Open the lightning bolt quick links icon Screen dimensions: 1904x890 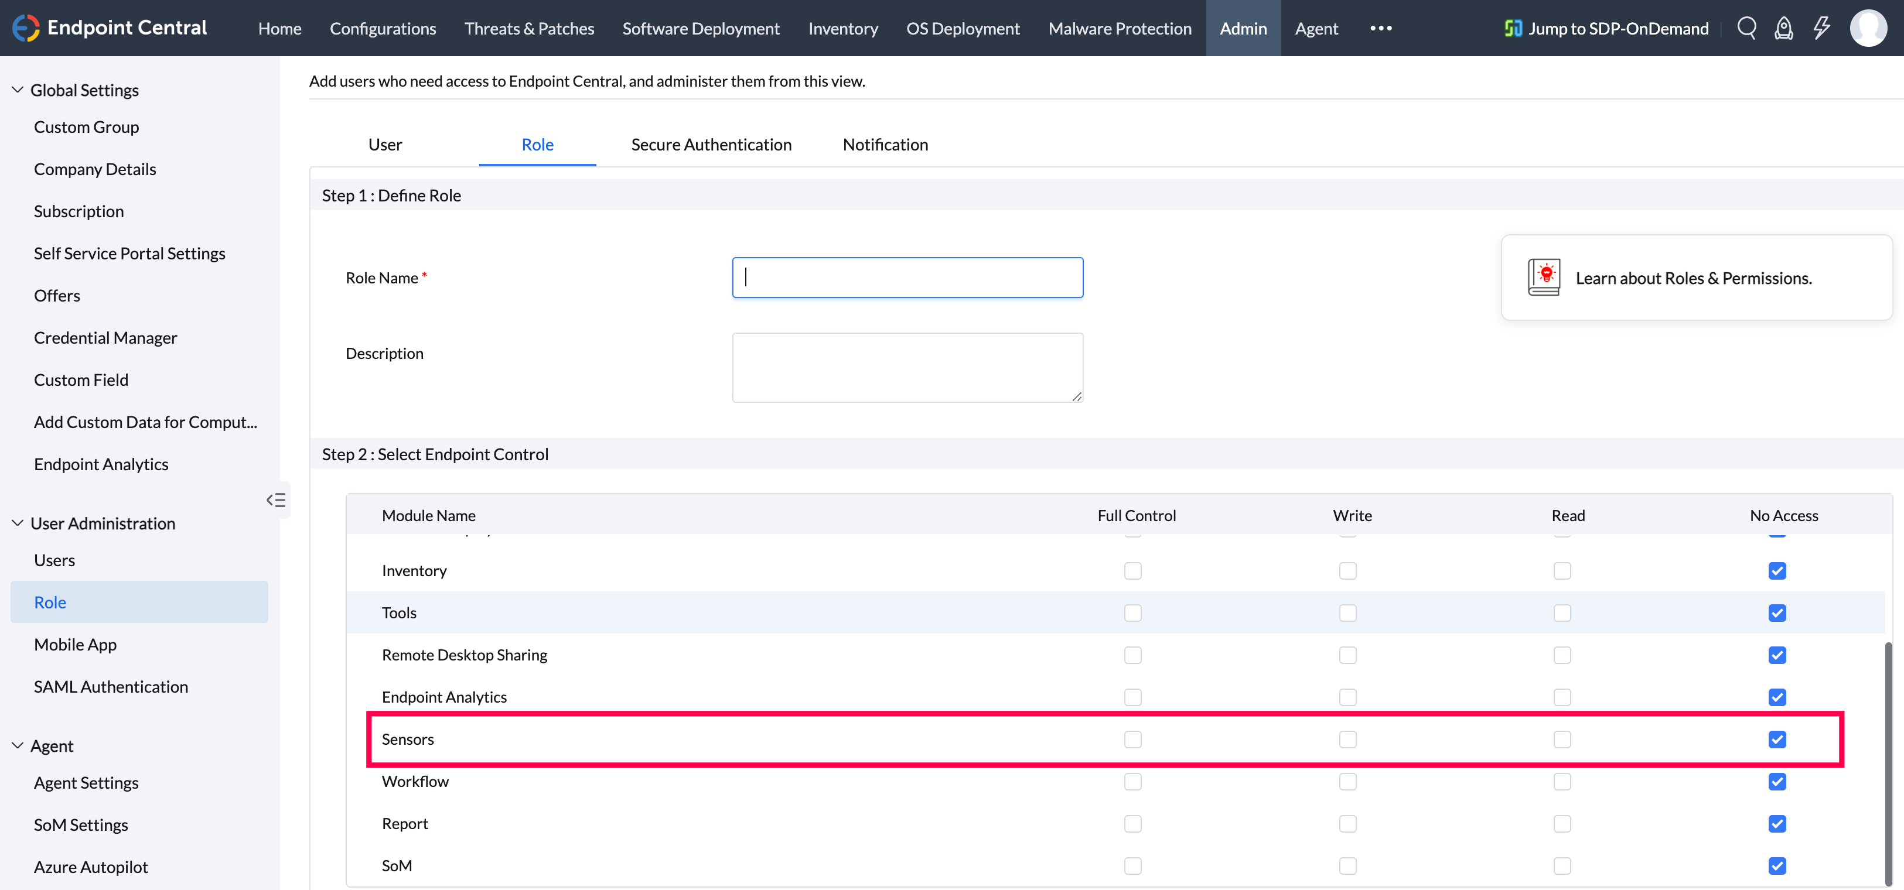pos(1821,28)
